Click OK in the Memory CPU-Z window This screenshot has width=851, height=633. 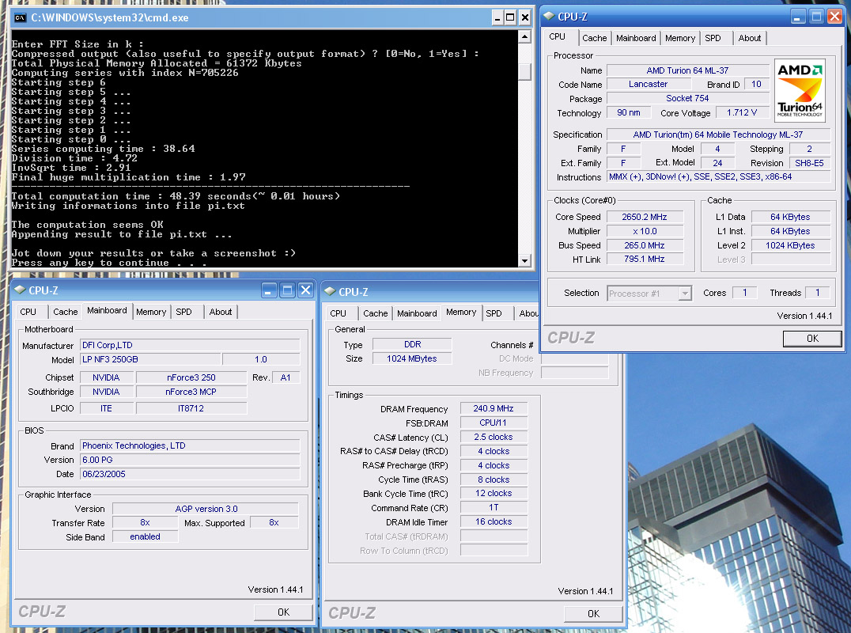pos(593,614)
